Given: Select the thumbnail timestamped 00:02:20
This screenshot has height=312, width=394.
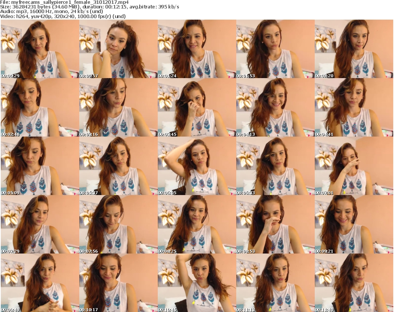Looking at the screenshot, I should (x=354, y=49).
